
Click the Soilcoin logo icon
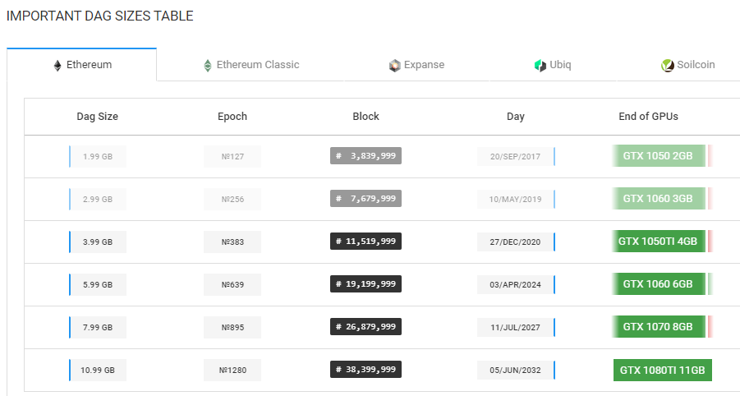[668, 65]
